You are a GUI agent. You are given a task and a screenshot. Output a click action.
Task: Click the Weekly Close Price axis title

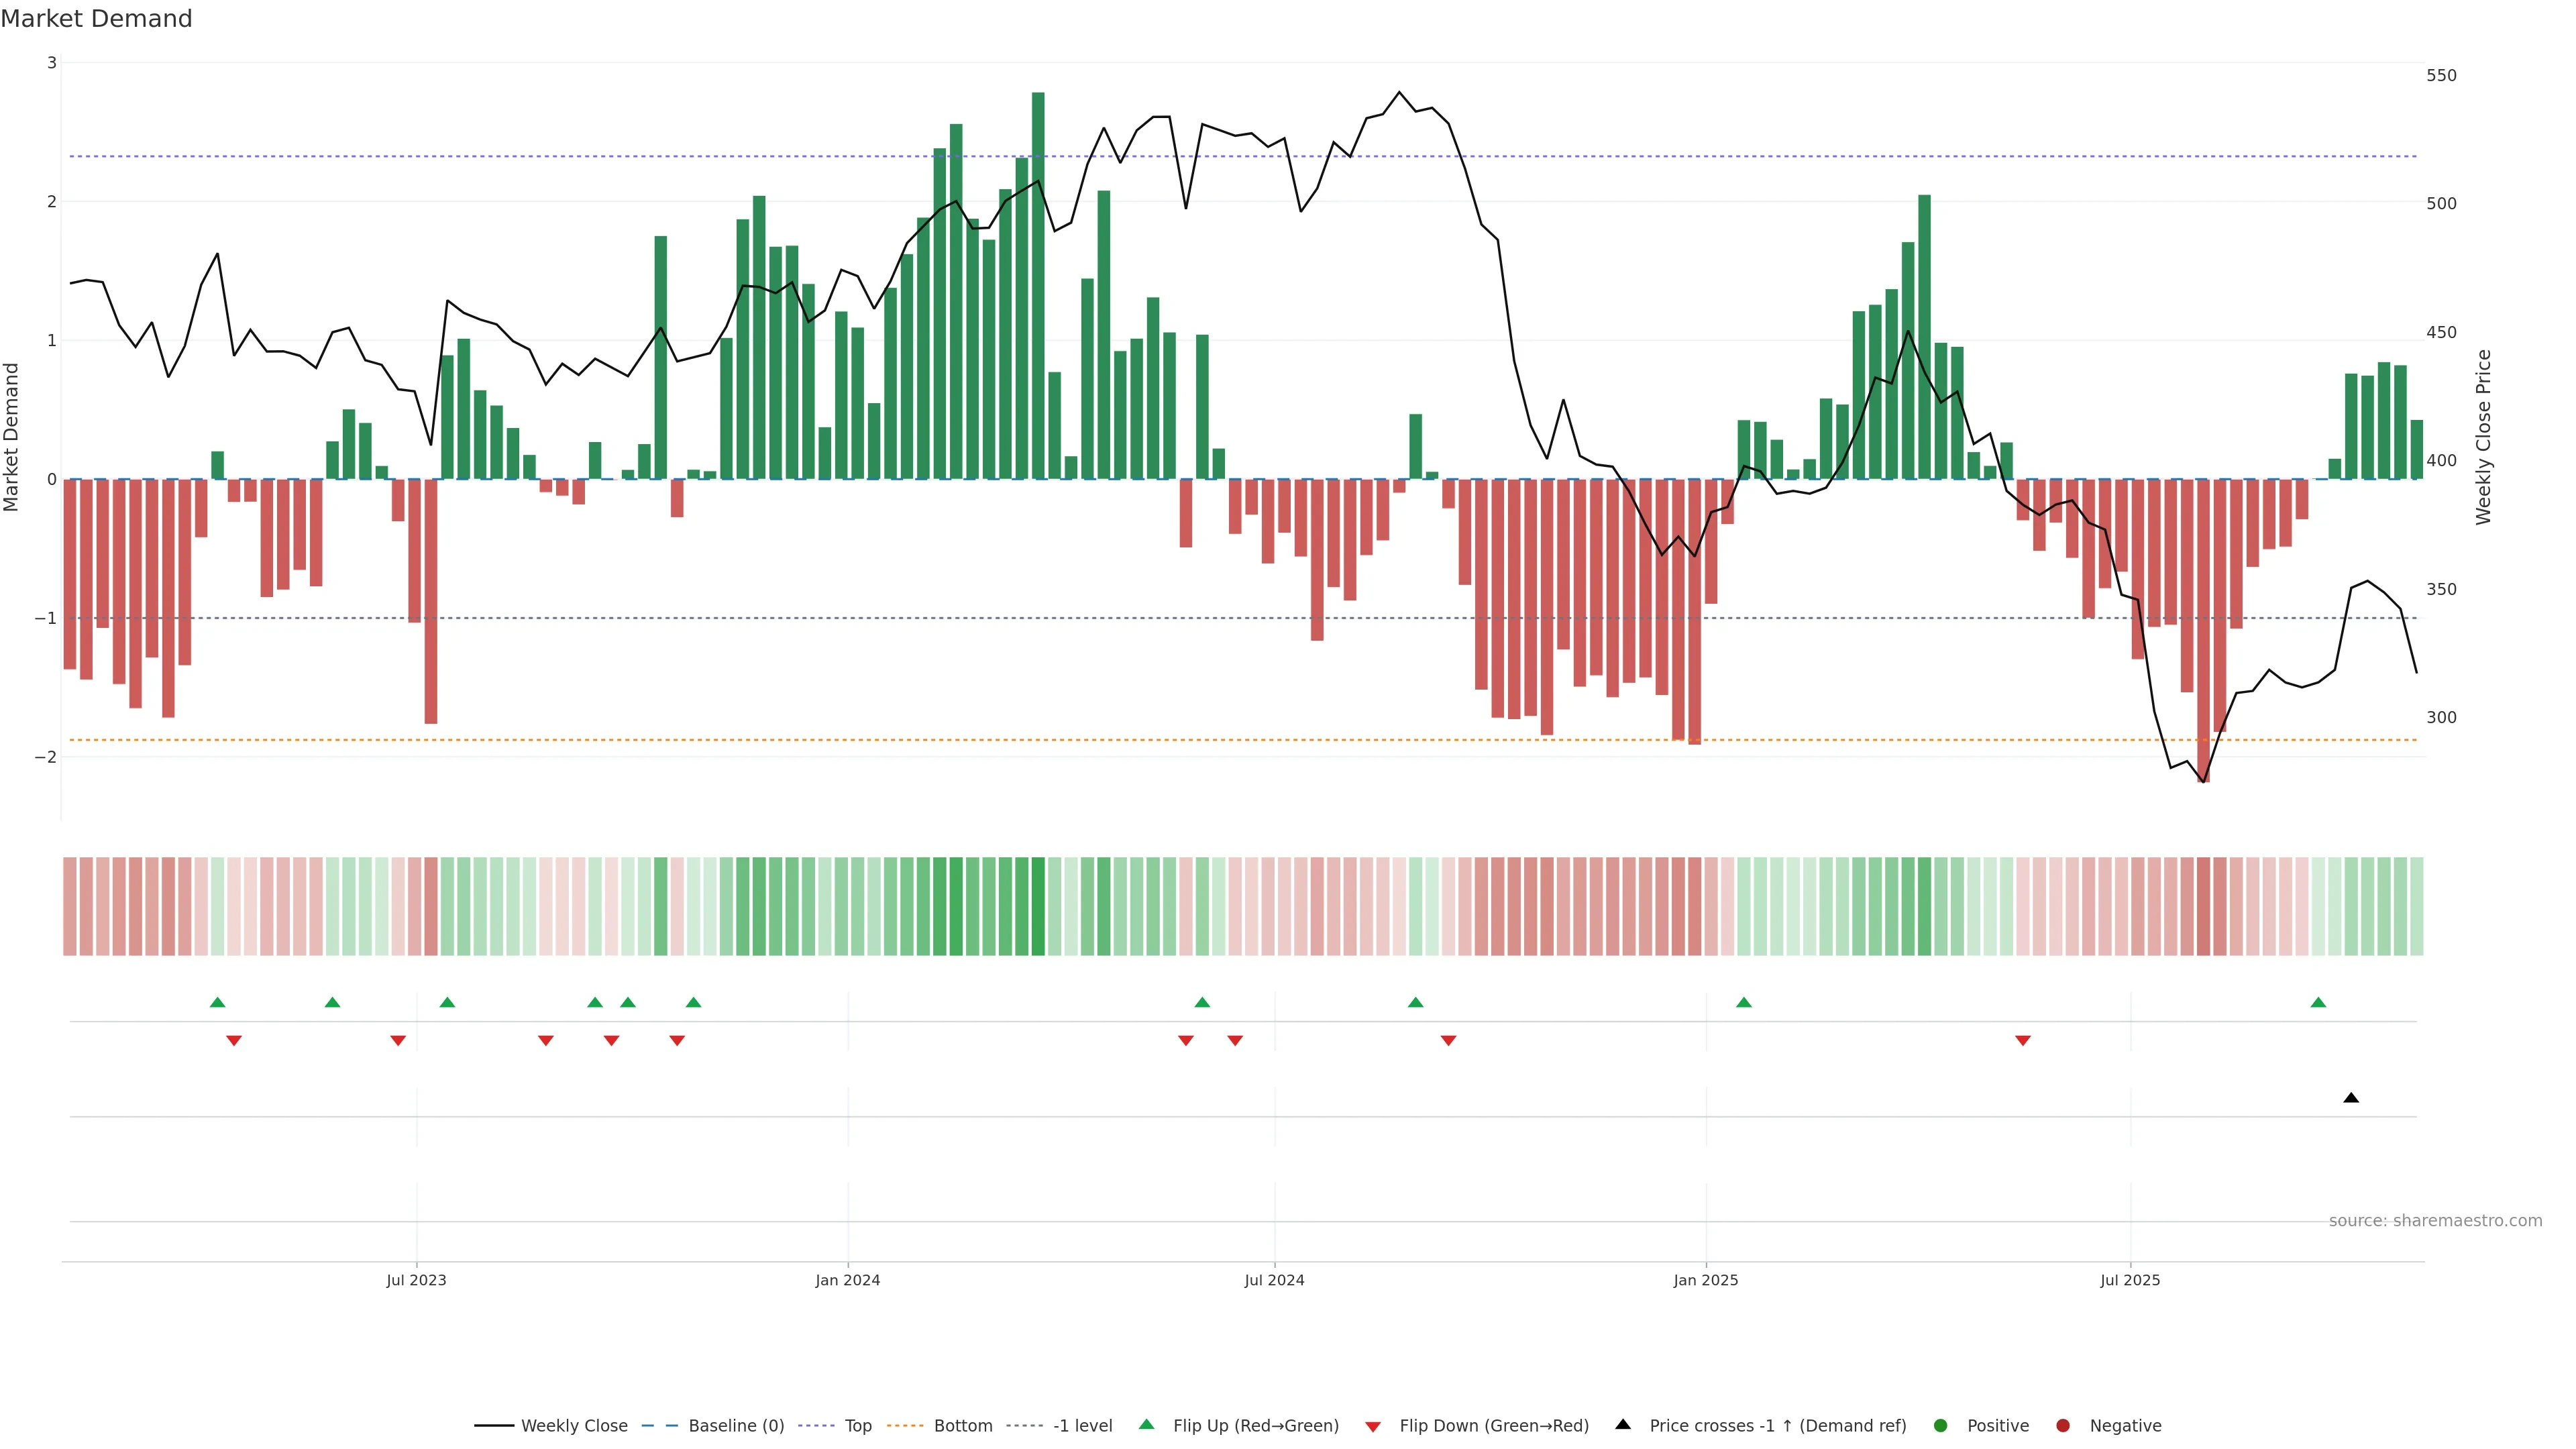(2483, 437)
